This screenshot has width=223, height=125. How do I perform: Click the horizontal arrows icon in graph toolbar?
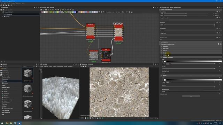coord(126,12)
